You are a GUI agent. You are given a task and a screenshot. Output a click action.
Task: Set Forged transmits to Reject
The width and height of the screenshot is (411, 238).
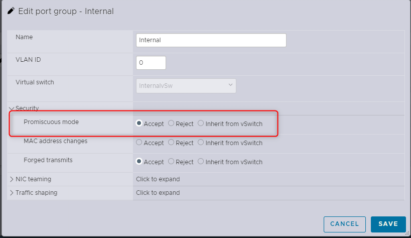171,162
